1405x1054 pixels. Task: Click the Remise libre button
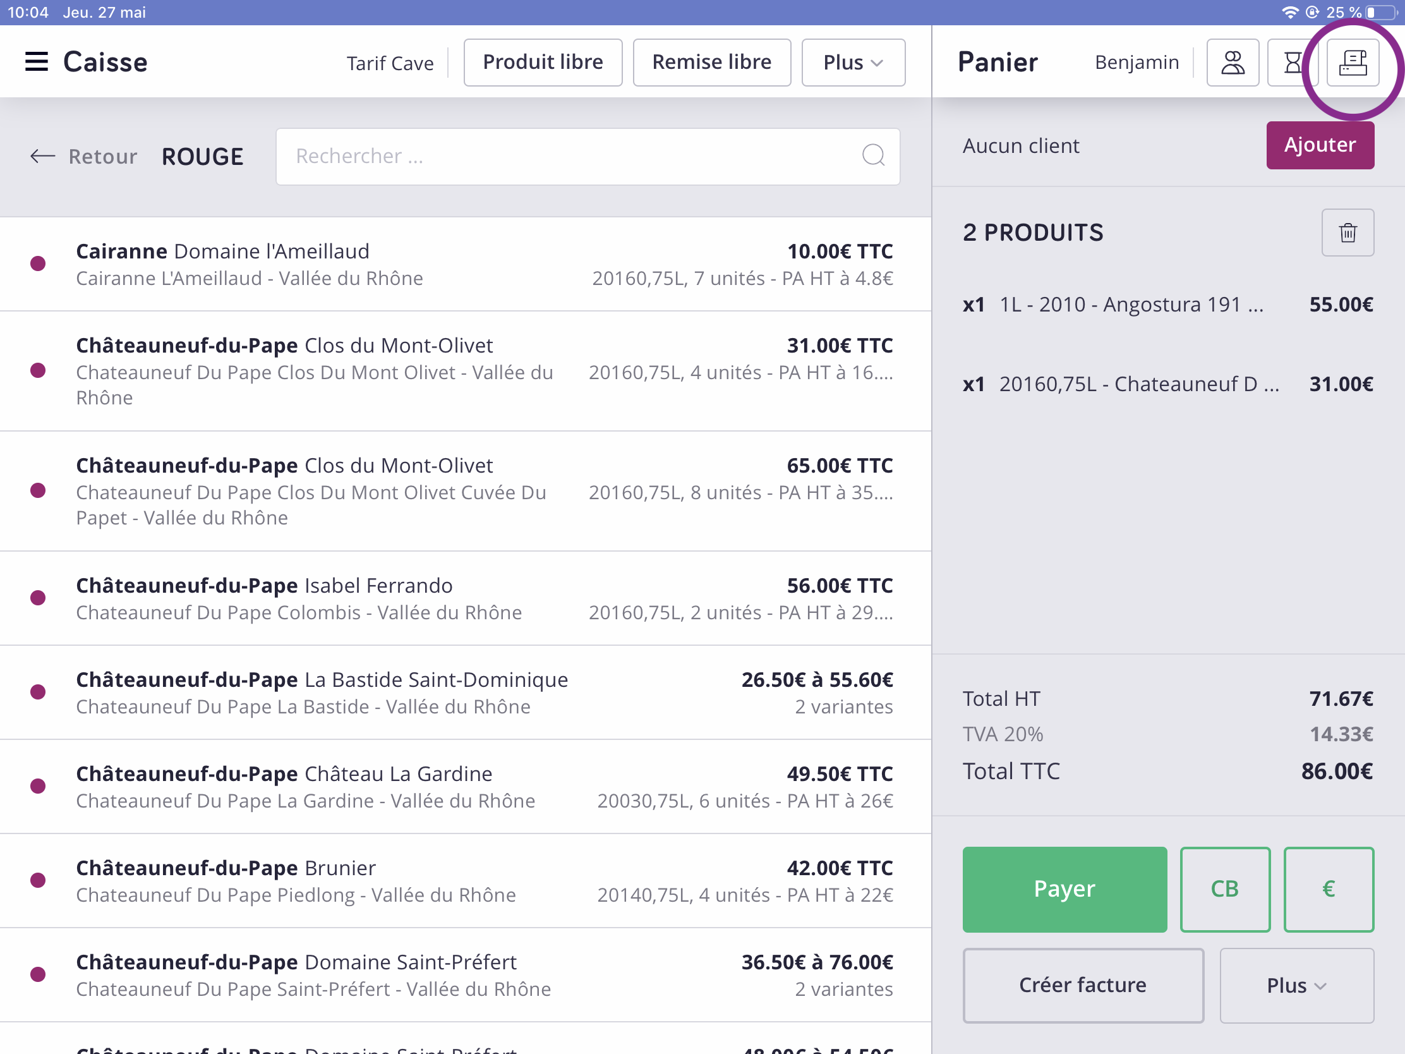coord(712,63)
